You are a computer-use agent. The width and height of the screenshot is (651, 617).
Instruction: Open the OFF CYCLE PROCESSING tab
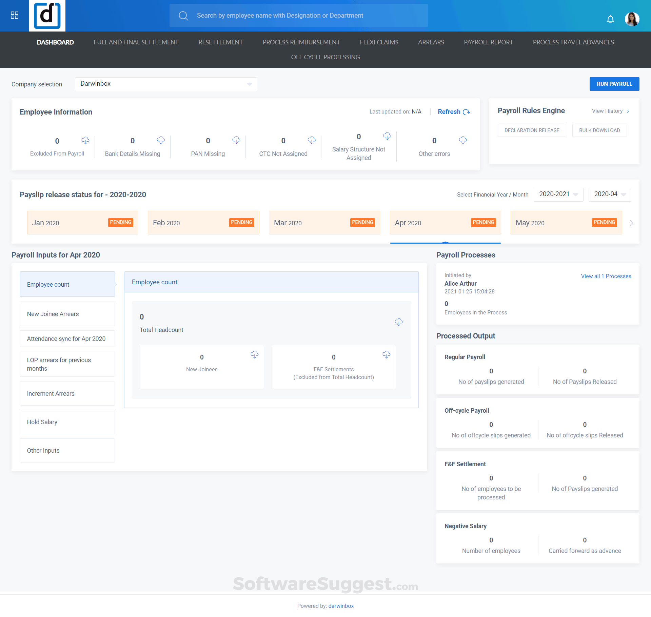325,57
